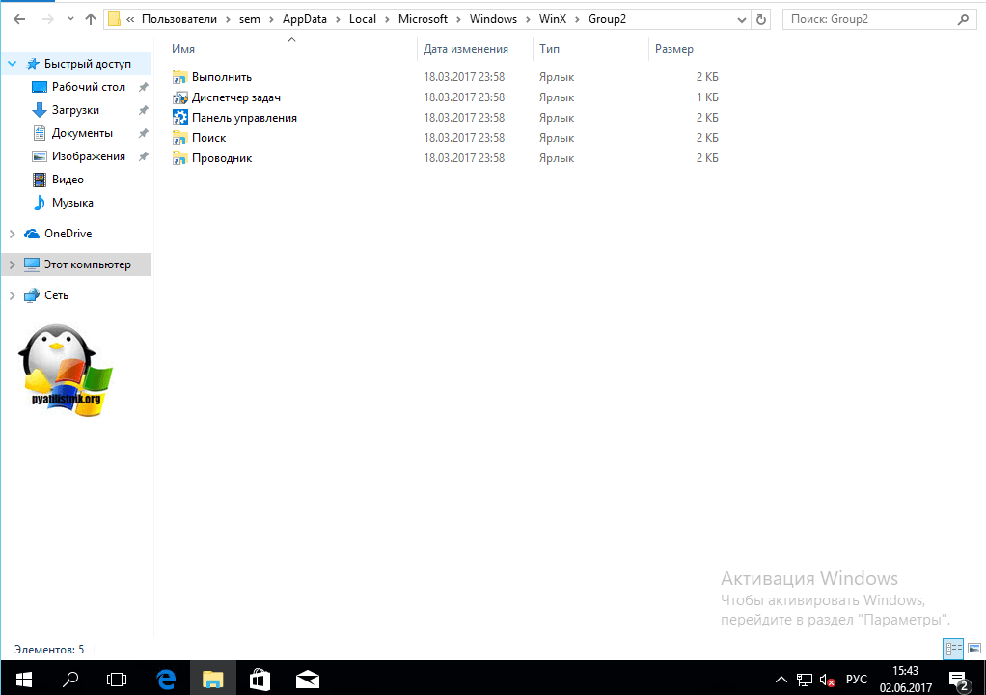This screenshot has width=986, height=695.
Task: Select the Панель управления shortcut
Action: coord(243,118)
